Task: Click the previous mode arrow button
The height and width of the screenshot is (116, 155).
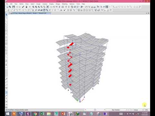Action: tap(128, 110)
